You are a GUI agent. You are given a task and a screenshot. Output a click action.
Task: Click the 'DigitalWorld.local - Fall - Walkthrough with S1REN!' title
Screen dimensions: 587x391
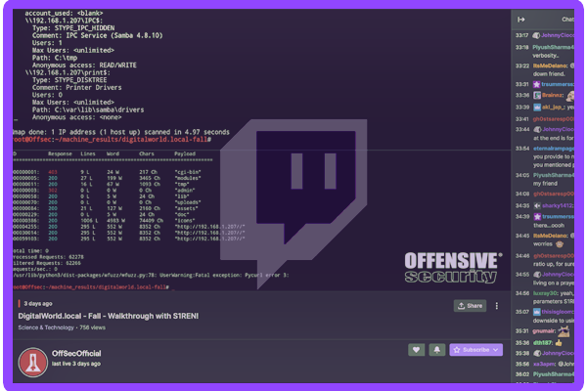point(109,316)
